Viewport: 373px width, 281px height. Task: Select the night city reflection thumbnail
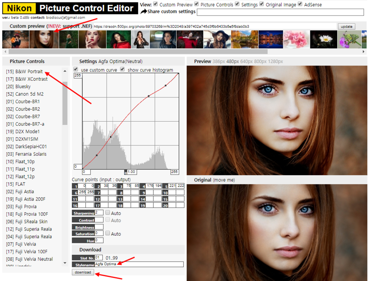[271, 39]
